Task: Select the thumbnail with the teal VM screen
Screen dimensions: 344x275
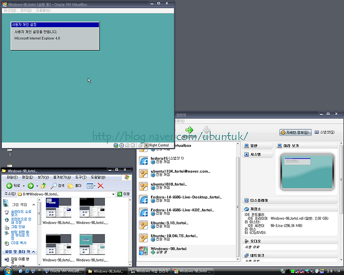Action: tap(92, 244)
